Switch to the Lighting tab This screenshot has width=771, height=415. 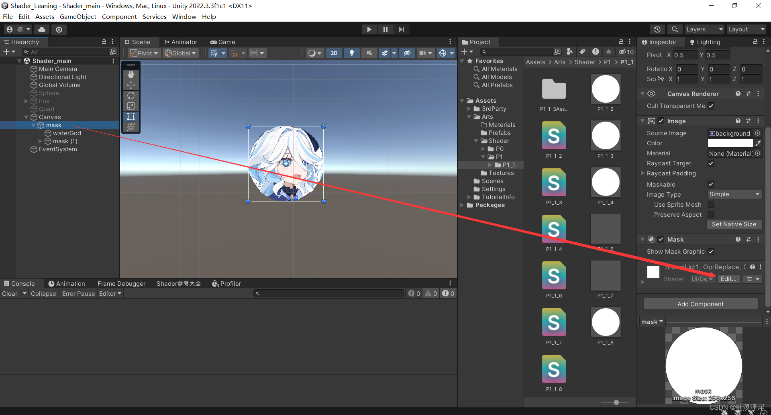pyautogui.click(x=705, y=42)
